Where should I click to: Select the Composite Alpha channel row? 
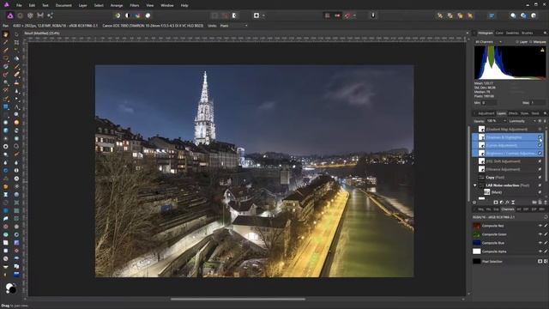click(510, 251)
